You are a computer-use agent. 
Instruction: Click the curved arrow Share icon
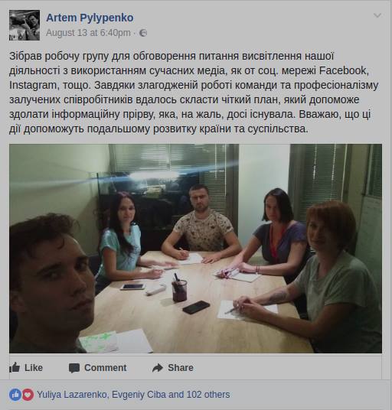[158, 368]
